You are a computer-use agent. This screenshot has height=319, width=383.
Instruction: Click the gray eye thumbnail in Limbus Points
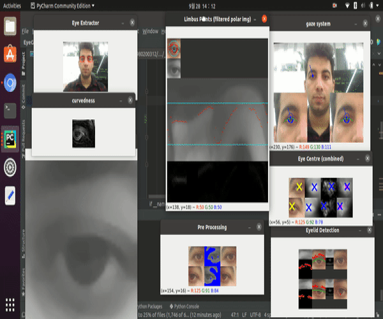coord(174,68)
